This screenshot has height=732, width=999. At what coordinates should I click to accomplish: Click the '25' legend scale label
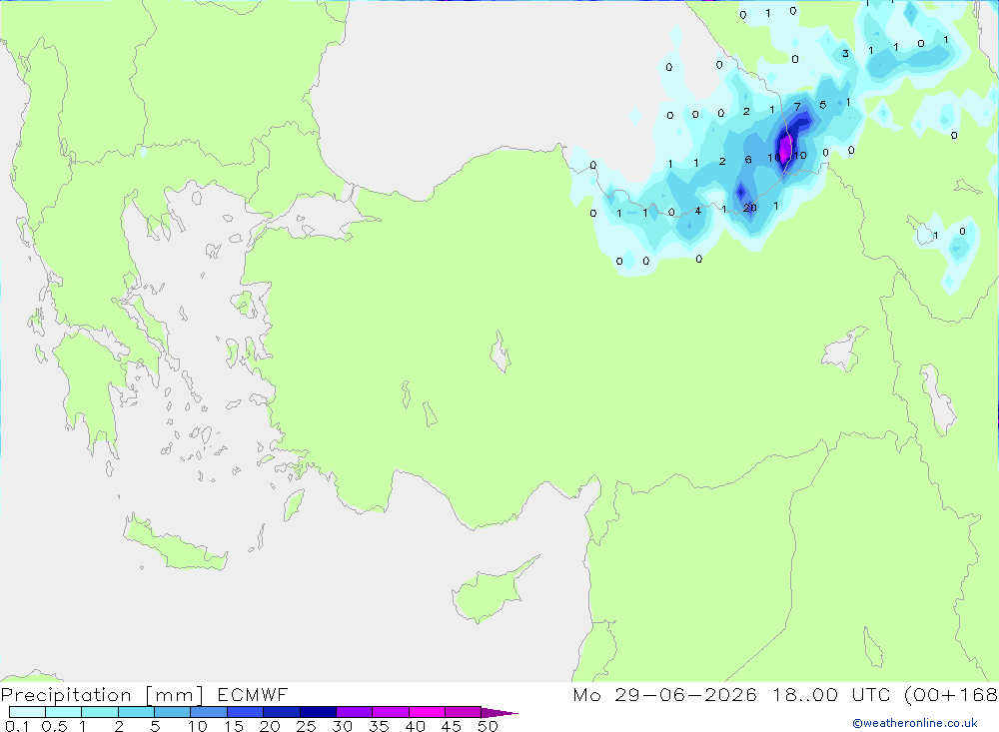(306, 726)
